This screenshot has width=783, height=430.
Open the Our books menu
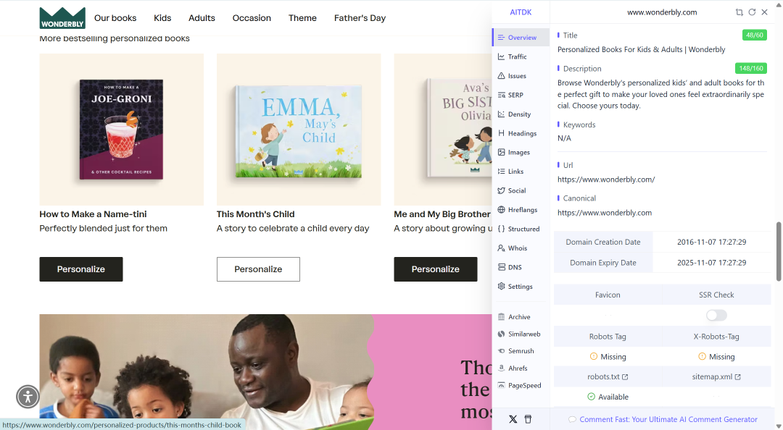click(115, 18)
